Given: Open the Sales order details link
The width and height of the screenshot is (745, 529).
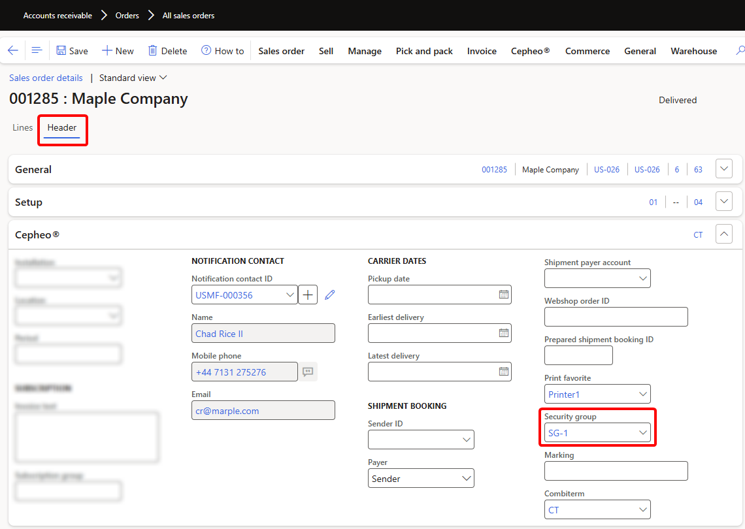Looking at the screenshot, I should (46, 78).
